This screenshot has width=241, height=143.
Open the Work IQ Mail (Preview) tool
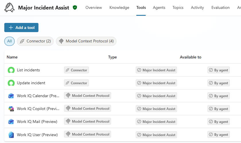click(37, 122)
